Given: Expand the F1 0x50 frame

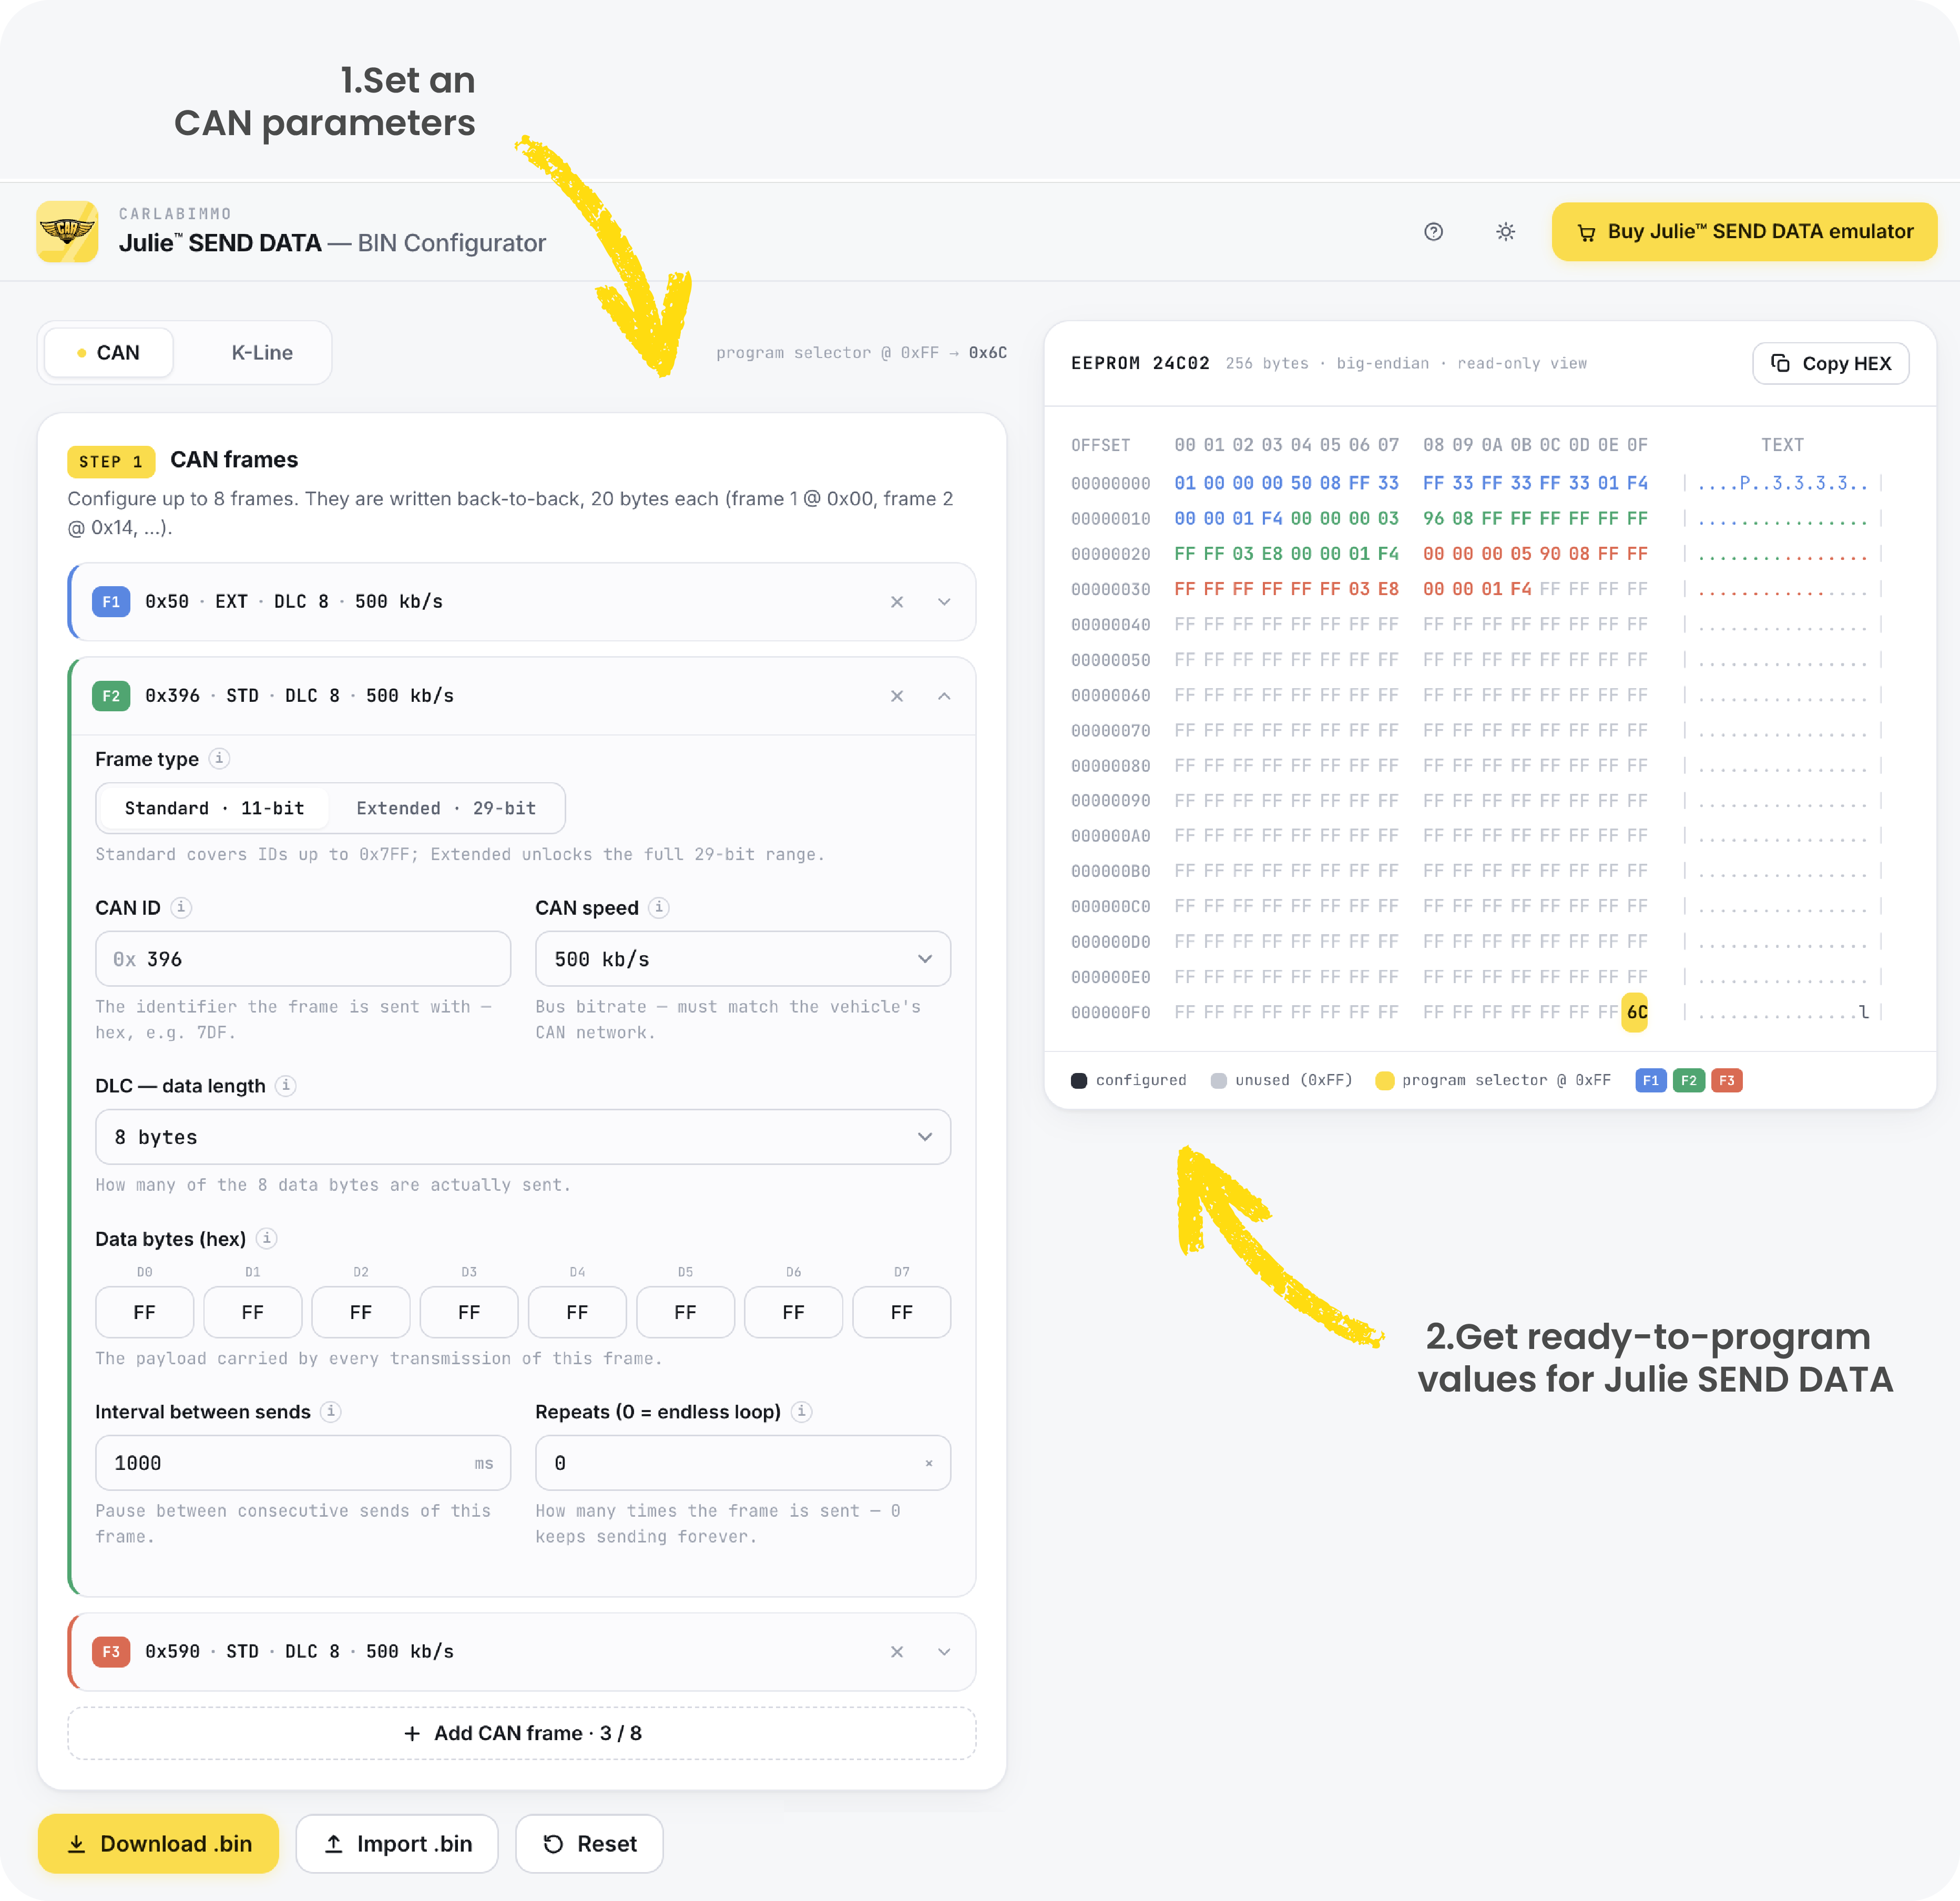Looking at the screenshot, I should point(944,602).
